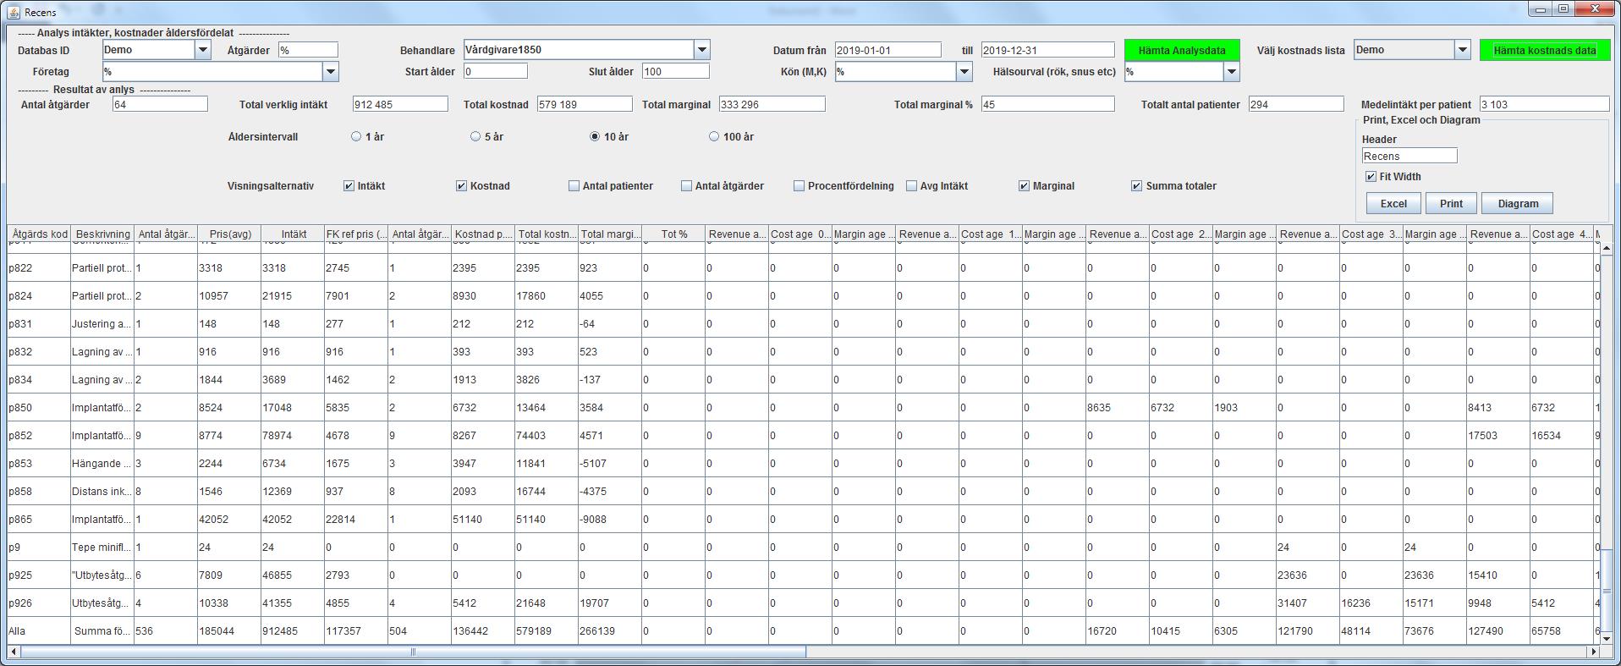Click the Diagram button

pyautogui.click(x=1518, y=203)
